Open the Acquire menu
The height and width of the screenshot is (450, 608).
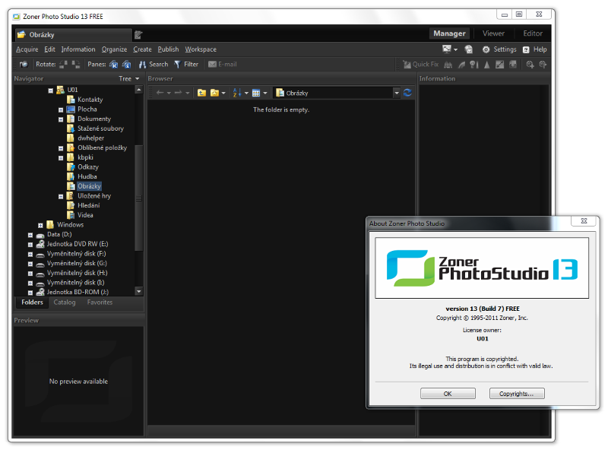pyautogui.click(x=27, y=49)
